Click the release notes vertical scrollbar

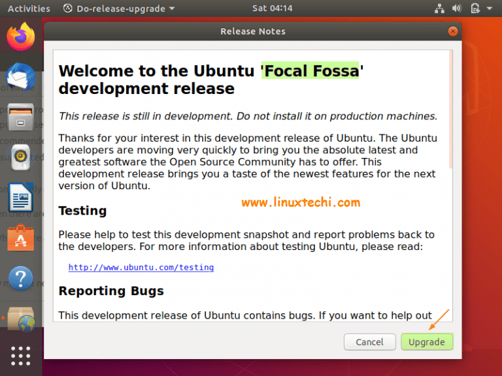point(450,111)
